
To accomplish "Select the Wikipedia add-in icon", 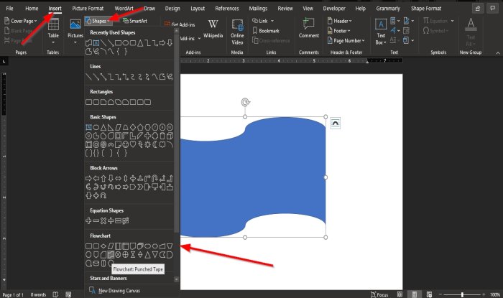I will pos(213,29).
